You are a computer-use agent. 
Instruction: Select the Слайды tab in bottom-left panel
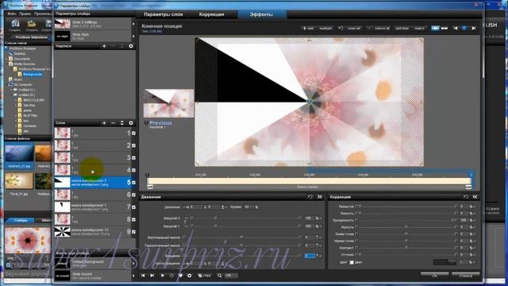(21, 220)
